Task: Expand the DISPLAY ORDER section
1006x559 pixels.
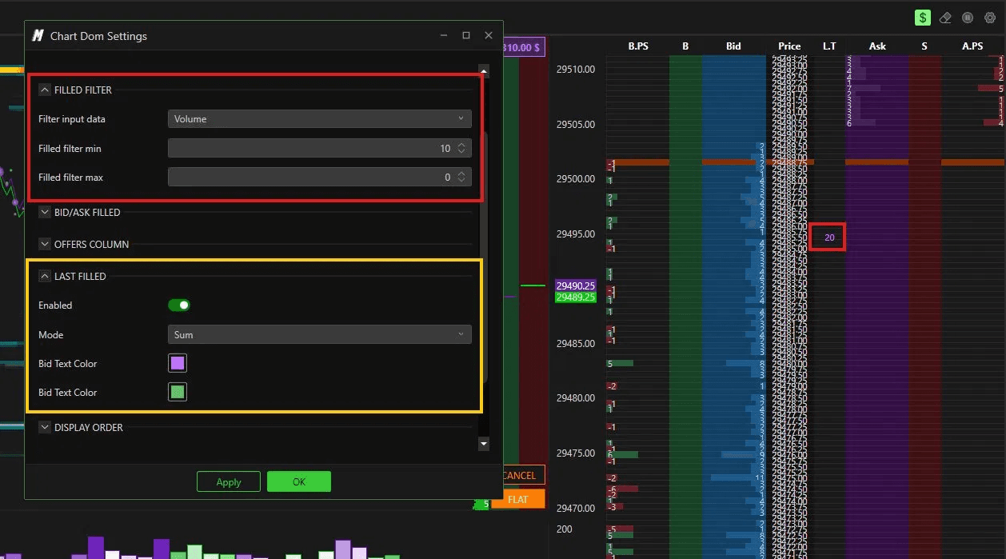Action: point(45,427)
